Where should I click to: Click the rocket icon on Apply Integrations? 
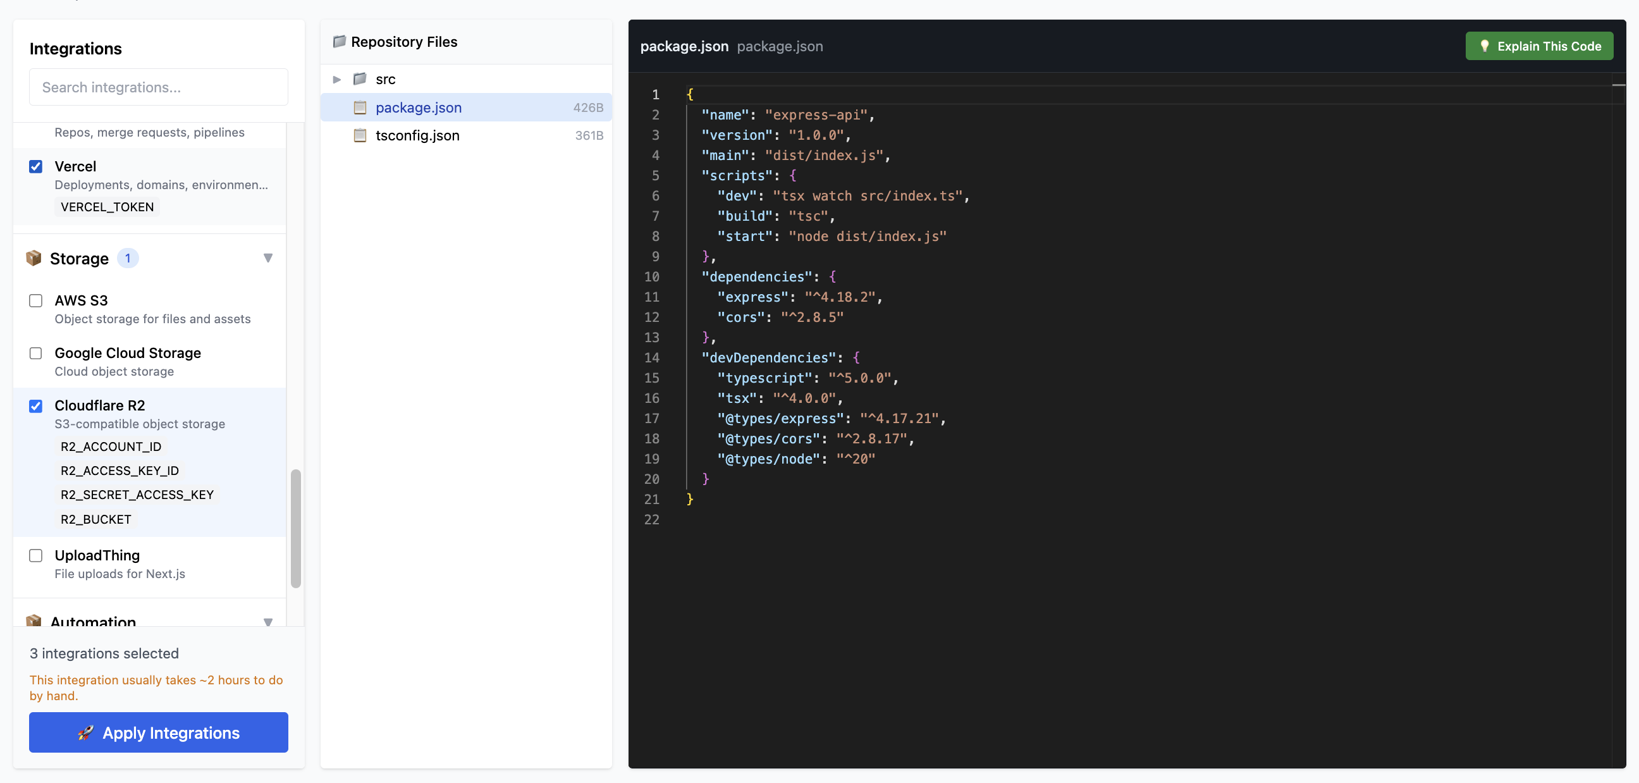(x=86, y=732)
